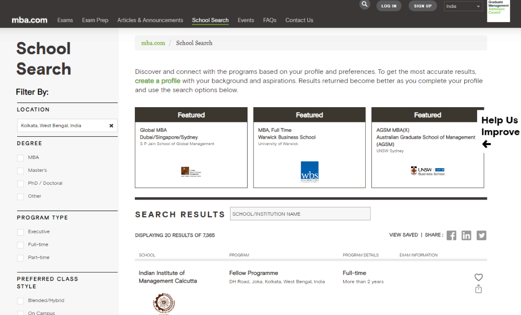521x315 pixels.
Task: Click the IIM Calcutta emblem
Action: coord(164,303)
